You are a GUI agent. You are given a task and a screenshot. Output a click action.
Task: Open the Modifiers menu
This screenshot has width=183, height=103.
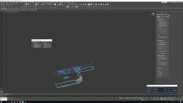21,2
